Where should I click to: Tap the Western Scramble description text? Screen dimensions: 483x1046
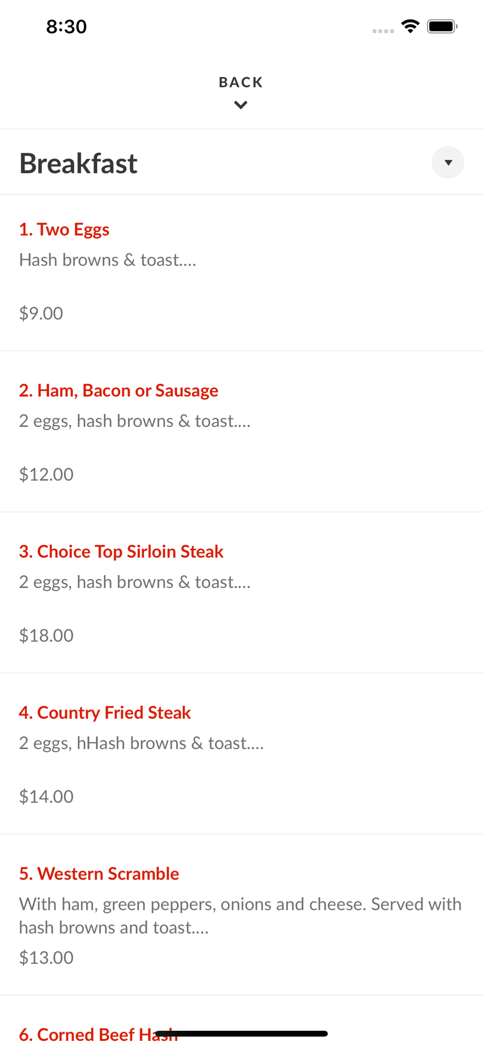click(x=240, y=915)
